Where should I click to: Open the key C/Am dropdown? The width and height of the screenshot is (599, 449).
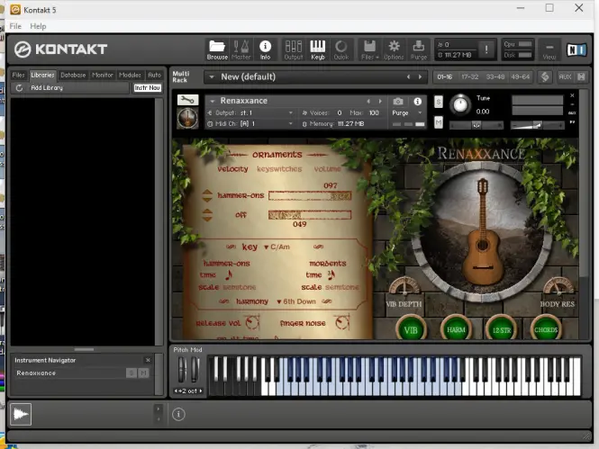277,247
